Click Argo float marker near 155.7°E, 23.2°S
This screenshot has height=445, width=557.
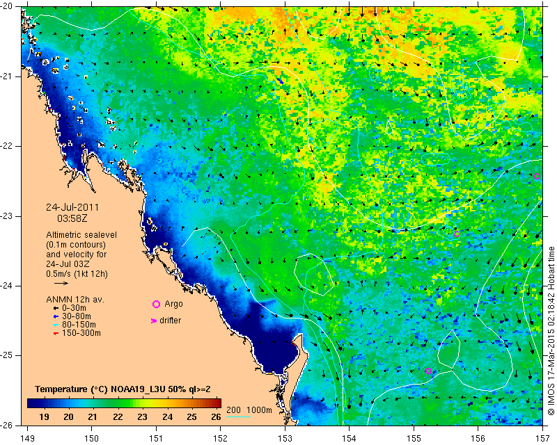pyautogui.click(x=457, y=234)
